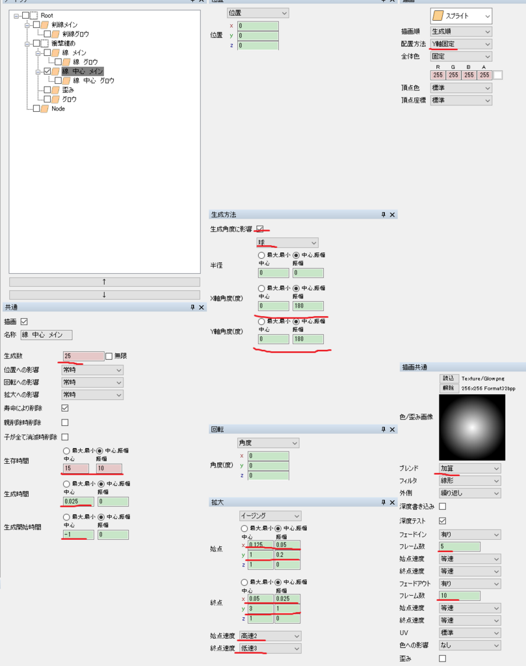Screen dimensions: 526x666
Task: Click the white color swatch beside RGBA
Action: (498, 75)
